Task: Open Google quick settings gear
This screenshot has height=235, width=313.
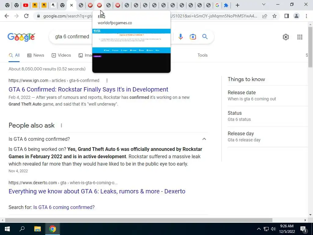Action: [x=286, y=37]
